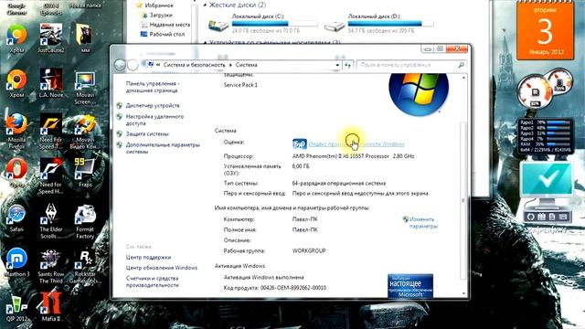The height and width of the screenshot is (329, 585).
Task: Open the address bar history dropdown
Action: 337,65
